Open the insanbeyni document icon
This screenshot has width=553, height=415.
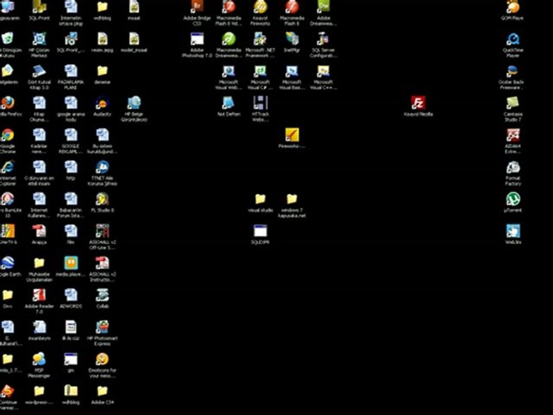click(39, 327)
